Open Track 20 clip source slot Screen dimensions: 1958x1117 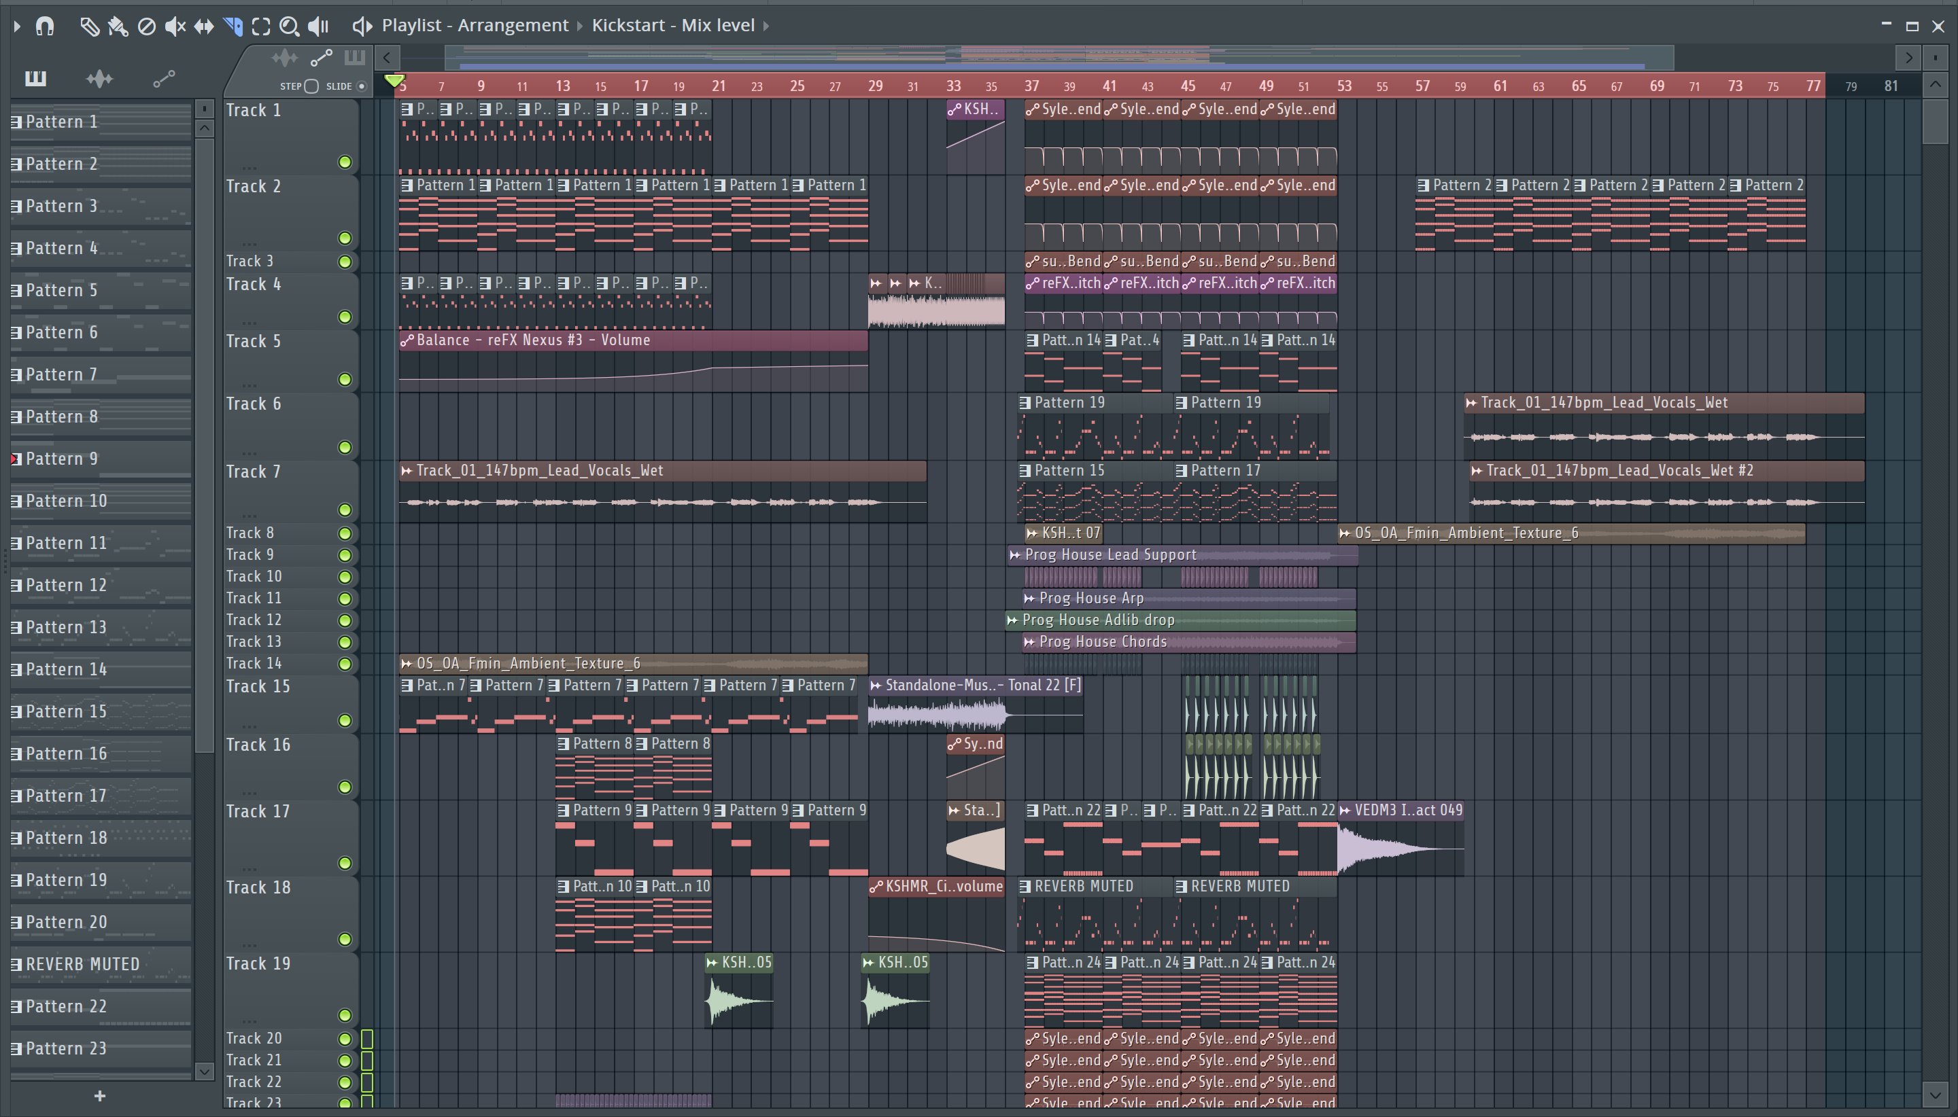(x=367, y=1039)
